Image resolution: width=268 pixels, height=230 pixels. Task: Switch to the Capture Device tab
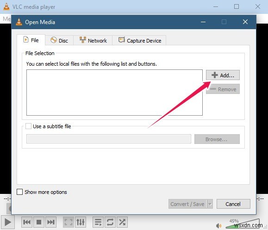pos(139,41)
